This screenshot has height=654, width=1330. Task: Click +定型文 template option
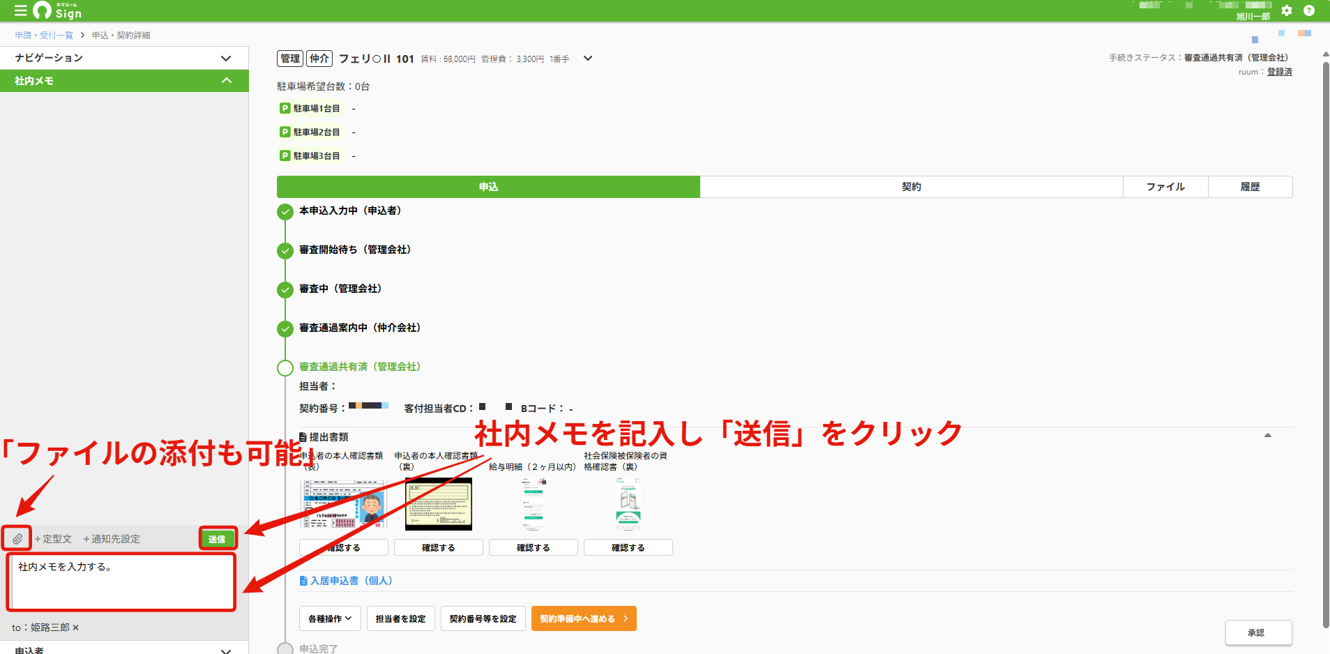[53, 539]
